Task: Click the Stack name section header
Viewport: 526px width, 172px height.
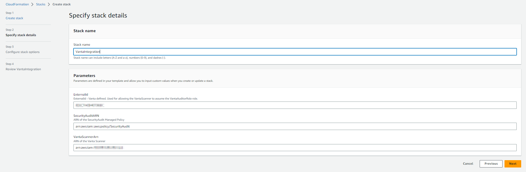Action: [85, 31]
